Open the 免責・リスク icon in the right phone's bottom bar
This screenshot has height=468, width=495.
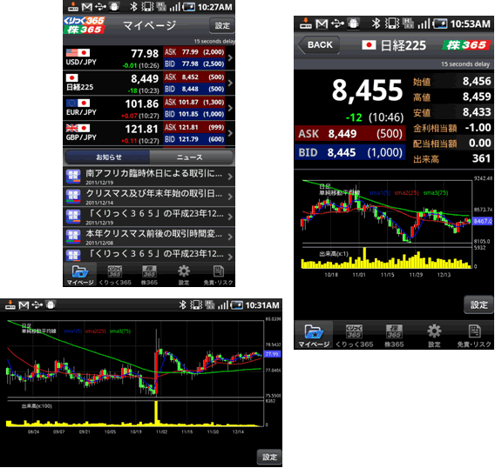click(x=474, y=335)
